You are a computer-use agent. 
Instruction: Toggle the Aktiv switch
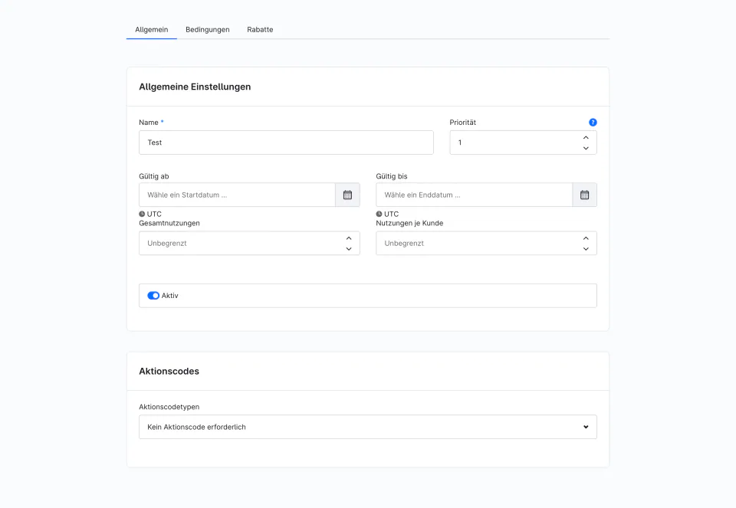click(x=153, y=296)
